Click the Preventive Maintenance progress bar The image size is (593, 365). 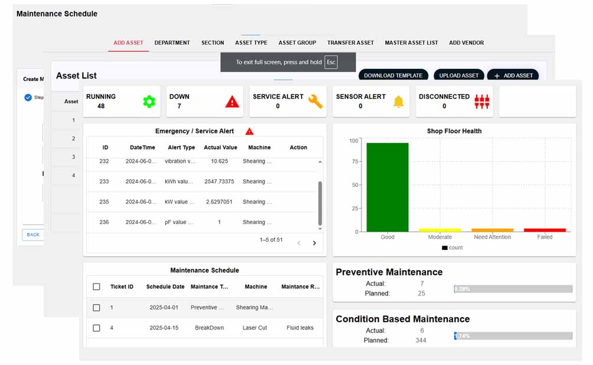click(x=513, y=289)
